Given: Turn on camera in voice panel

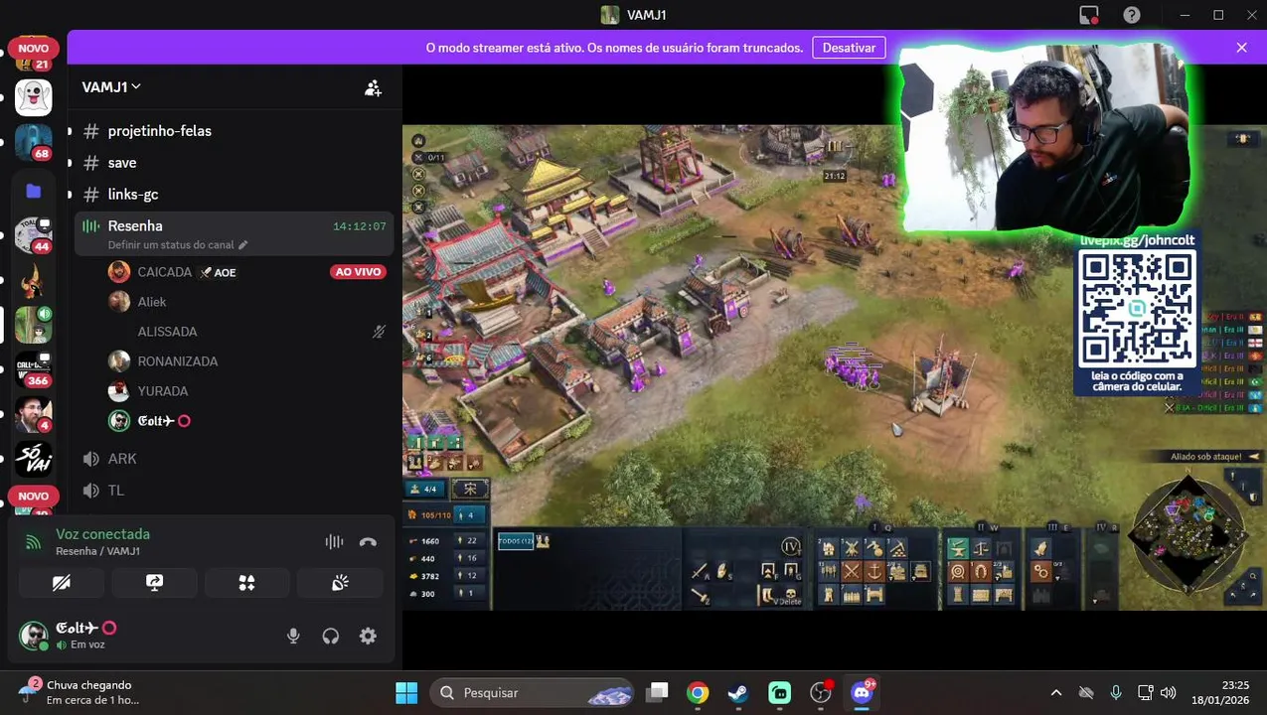Looking at the screenshot, I should coord(62,583).
